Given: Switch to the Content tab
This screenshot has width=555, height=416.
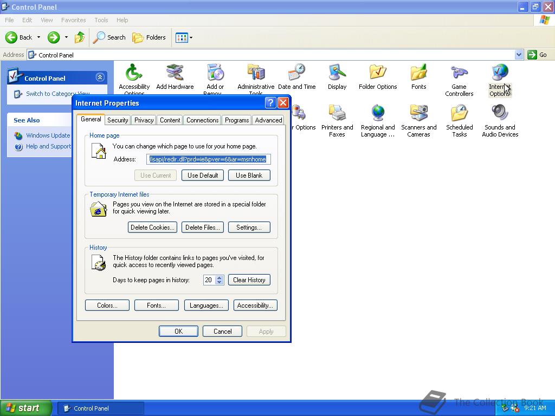Looking at the screenshot, I should tap(170, 120).
